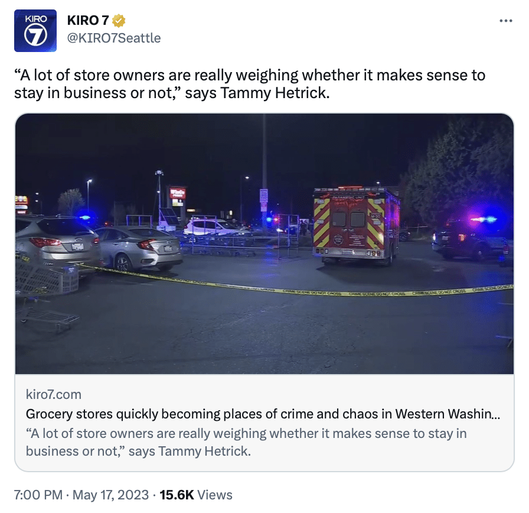The image size is (529, 513).
Task: Click the Views label beside 15.6K
Action: [x=214, y=495]
